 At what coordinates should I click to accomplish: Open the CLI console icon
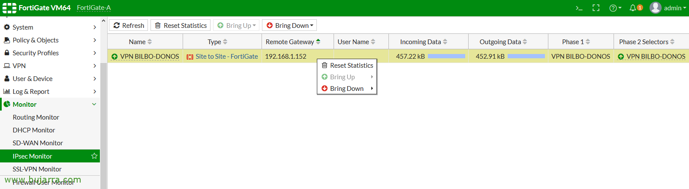579,8
